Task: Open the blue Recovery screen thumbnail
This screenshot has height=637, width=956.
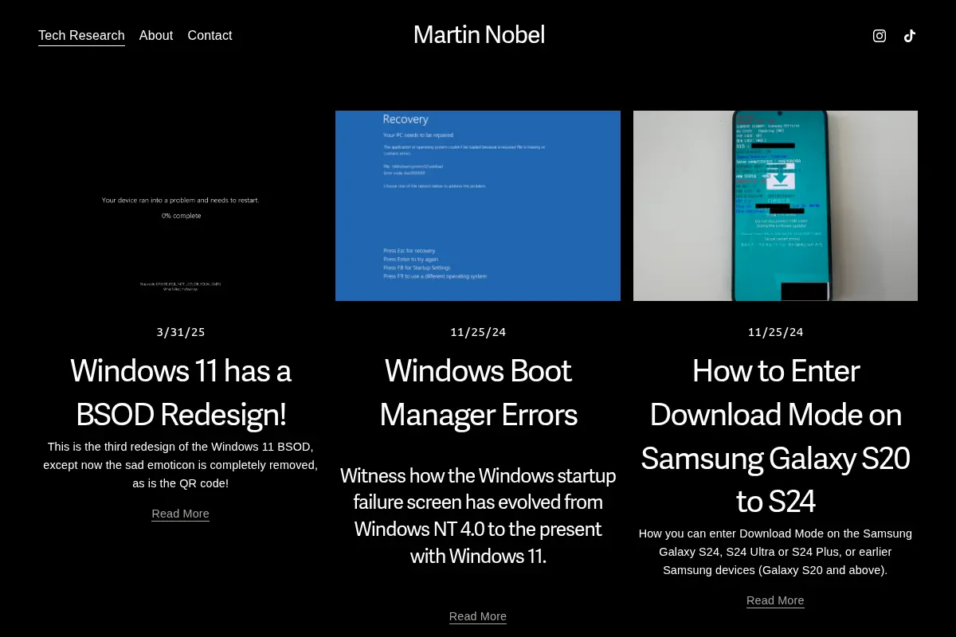Action: click(x=478, y=205)
